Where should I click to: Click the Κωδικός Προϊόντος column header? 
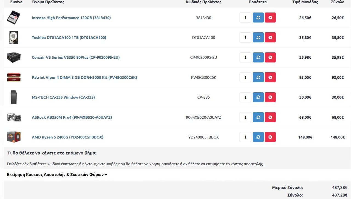point(203,2)
